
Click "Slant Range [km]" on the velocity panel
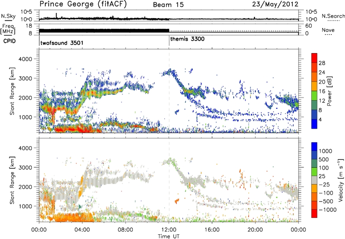(12, 180)
